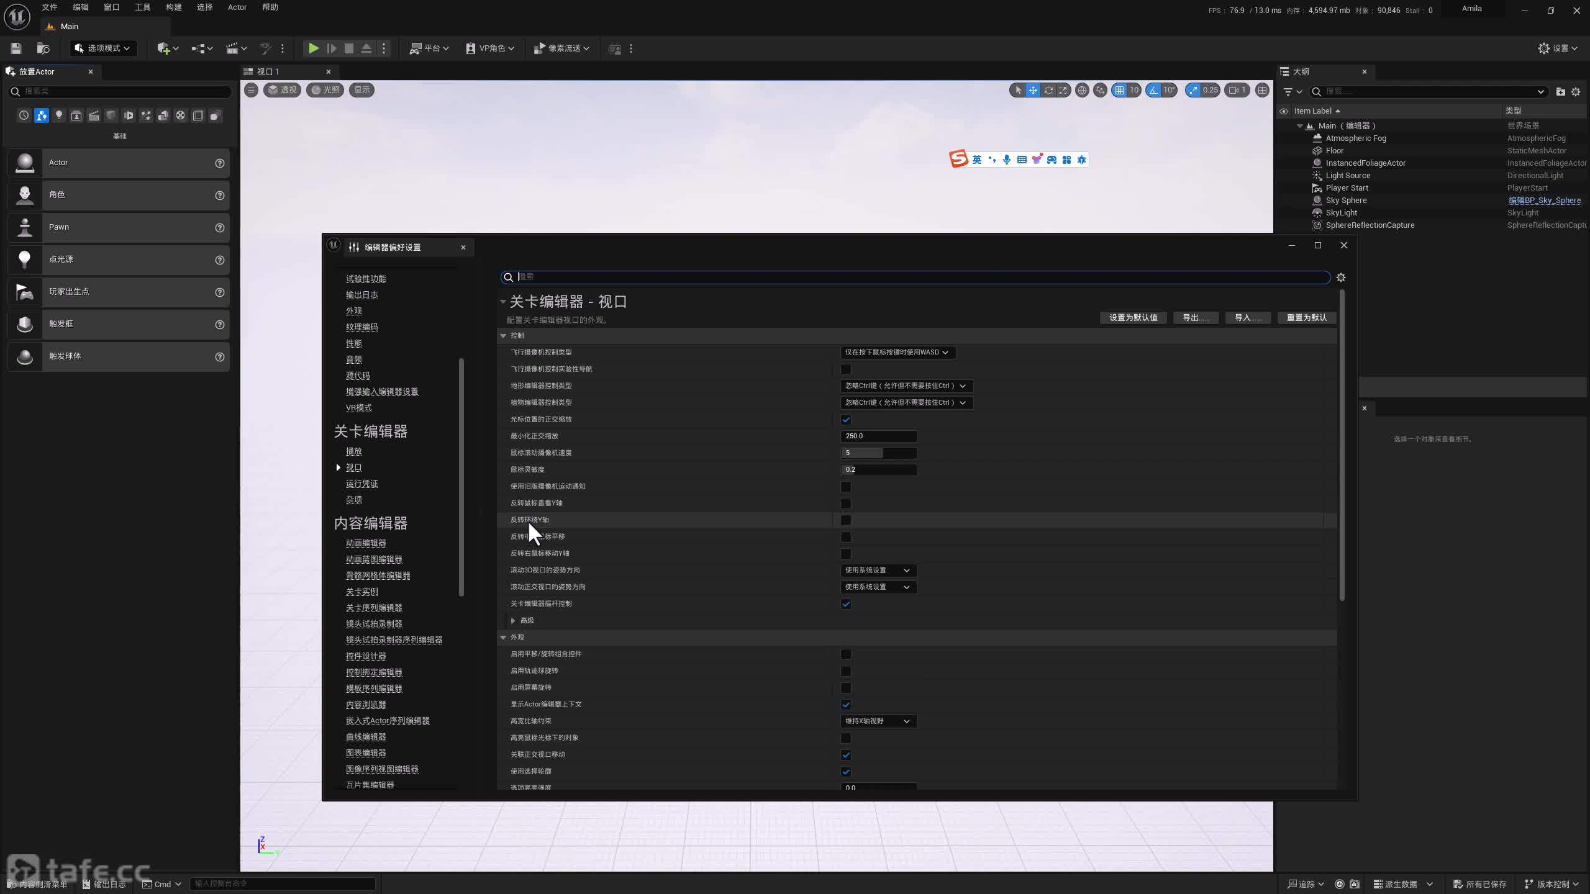Expand the 高级 section
The image size is (1590, 894).
513,620
